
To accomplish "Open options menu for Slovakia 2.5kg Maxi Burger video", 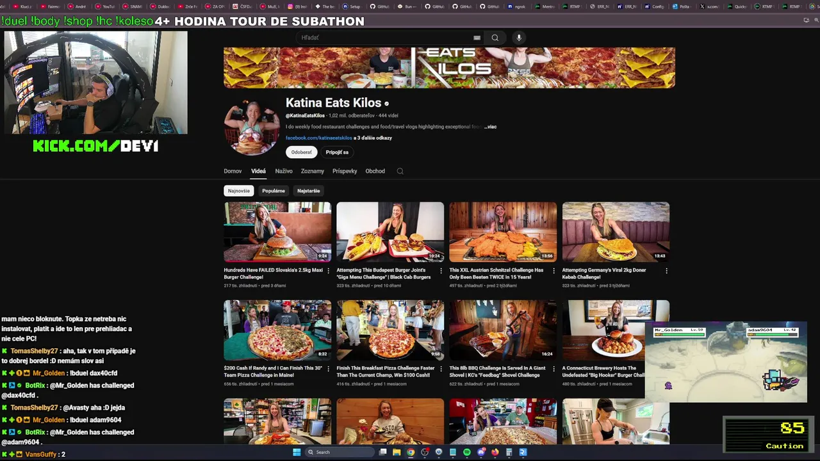I will (x=329, y=271).
